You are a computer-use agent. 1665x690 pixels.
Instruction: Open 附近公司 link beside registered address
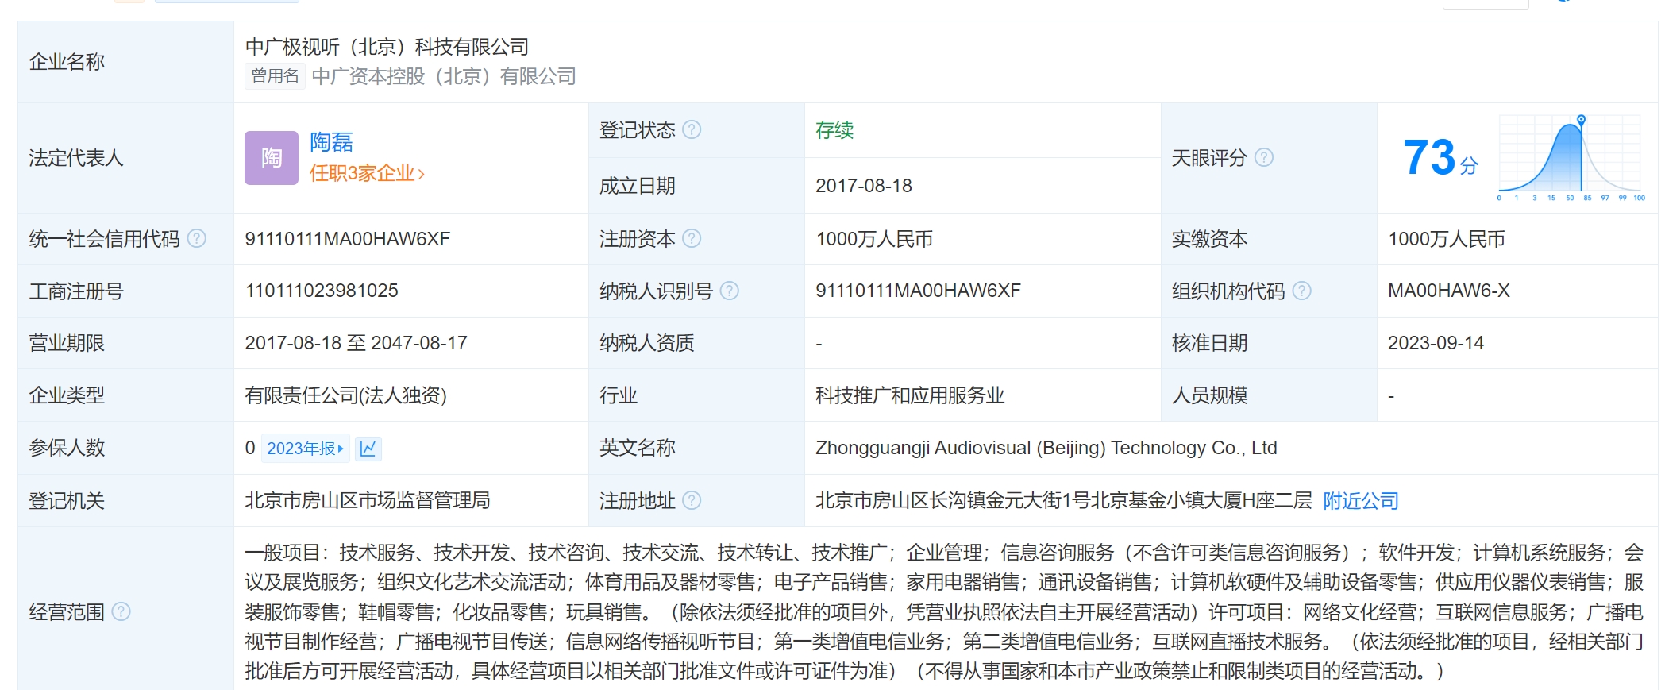(x=1360, y=501)
